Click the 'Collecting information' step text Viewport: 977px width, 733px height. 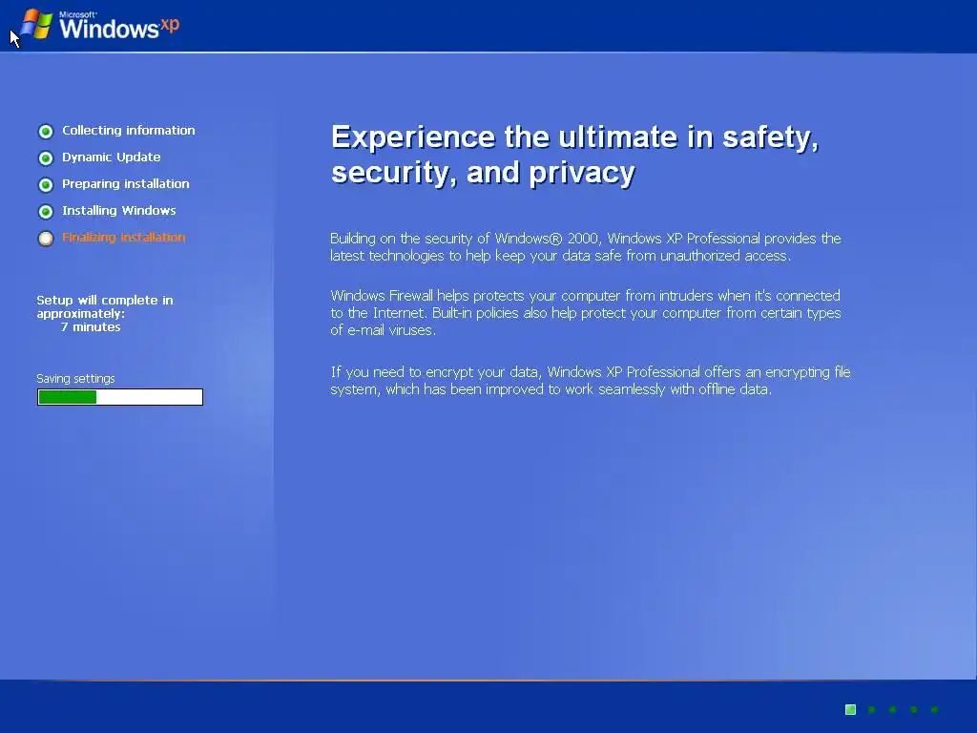pyautogui.click(x=129, y=130)
